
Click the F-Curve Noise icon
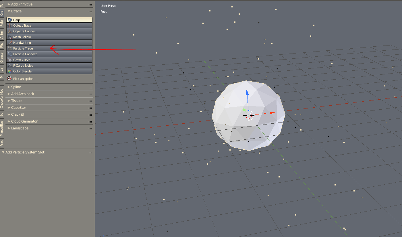coord(10,66)
